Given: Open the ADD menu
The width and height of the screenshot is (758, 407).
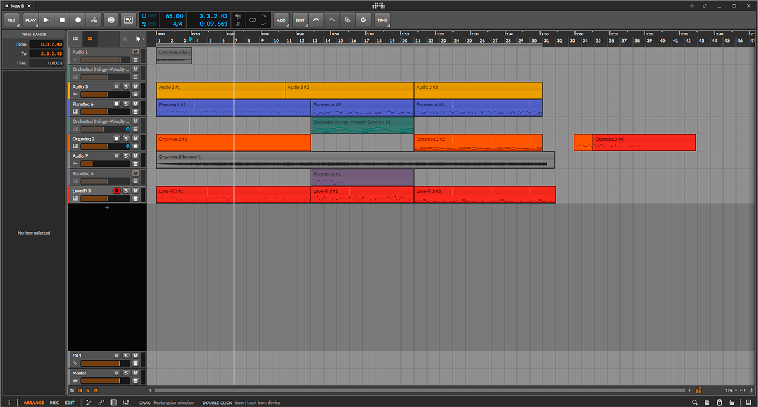Looking at the screenshot, I should point(281,20).
